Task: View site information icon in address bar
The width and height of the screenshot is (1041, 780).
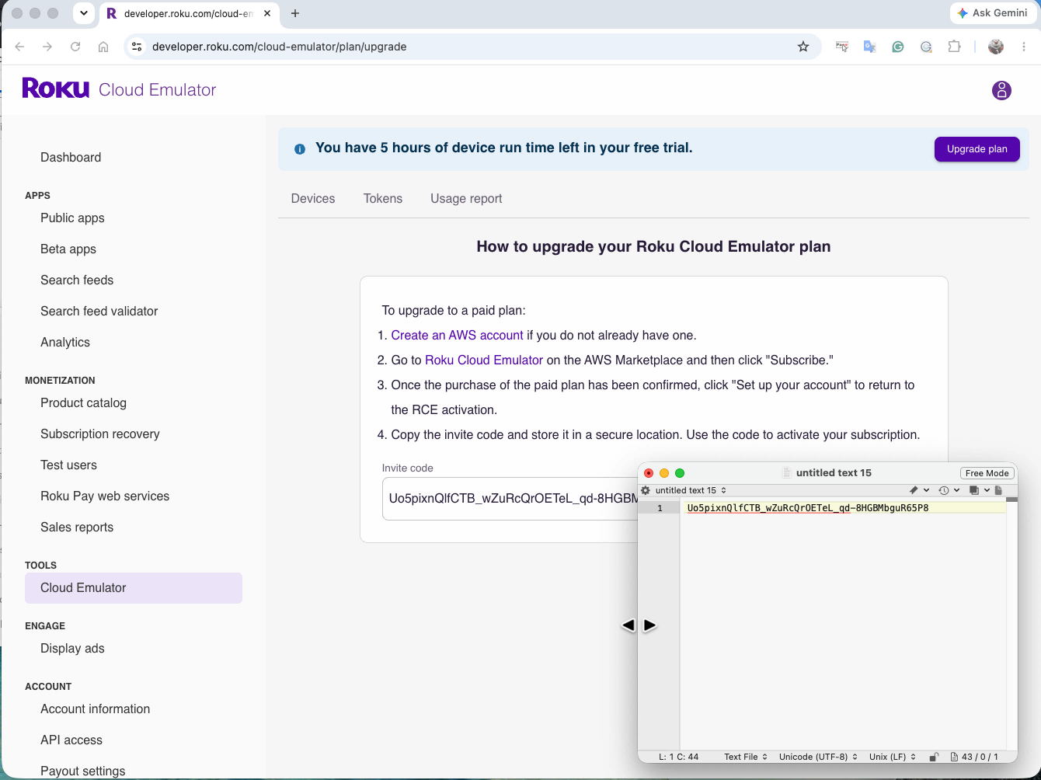Action: click(137, 47)
